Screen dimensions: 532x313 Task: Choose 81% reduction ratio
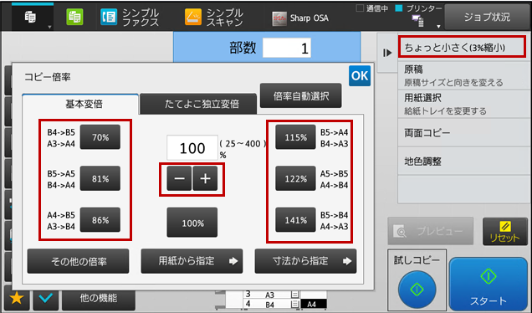(x=100, y=178)
